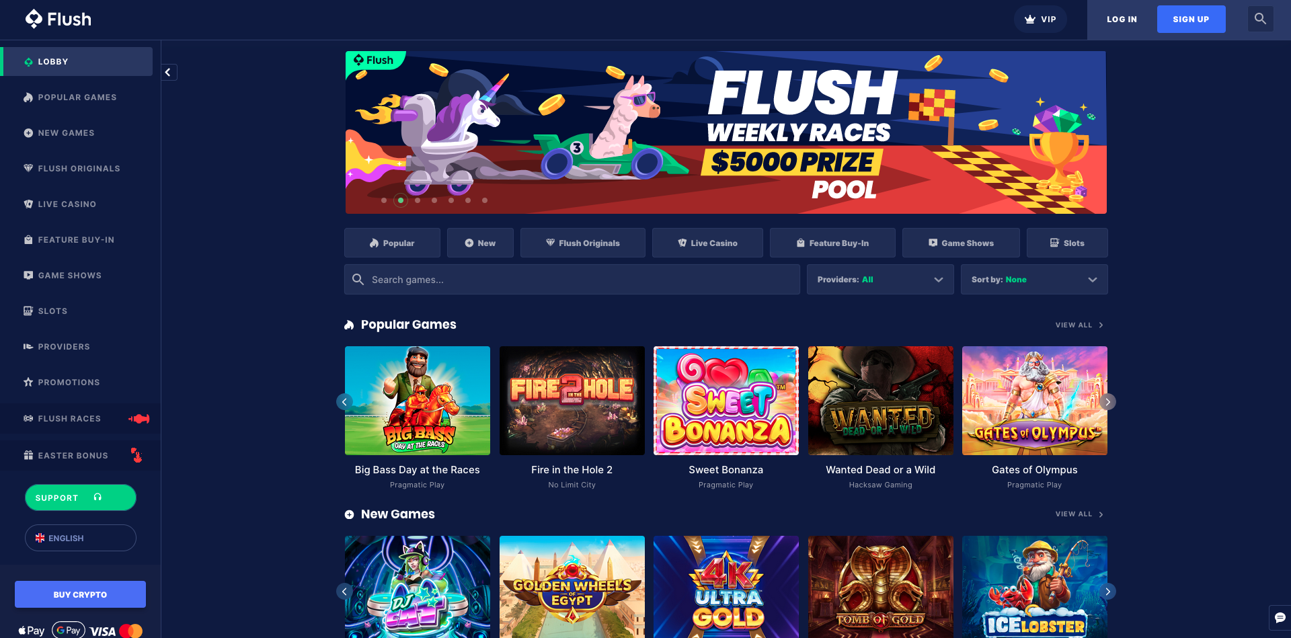
Task: Select the Feature Buy-In filter tab
Action: [x=832, y=243]
